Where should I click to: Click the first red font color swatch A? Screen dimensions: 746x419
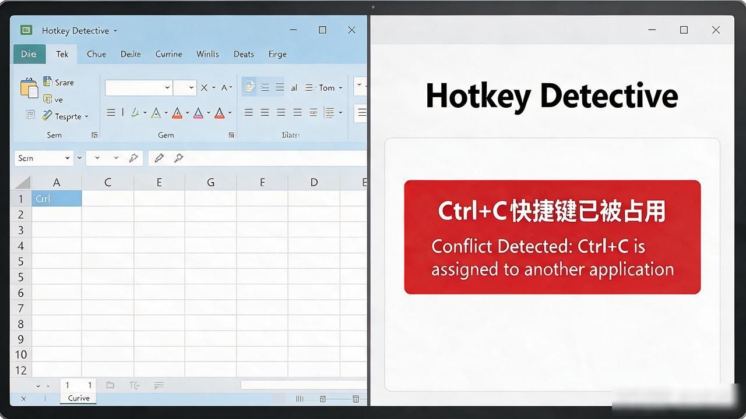177,113
